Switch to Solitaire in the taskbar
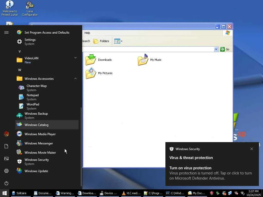 [21, 193]
